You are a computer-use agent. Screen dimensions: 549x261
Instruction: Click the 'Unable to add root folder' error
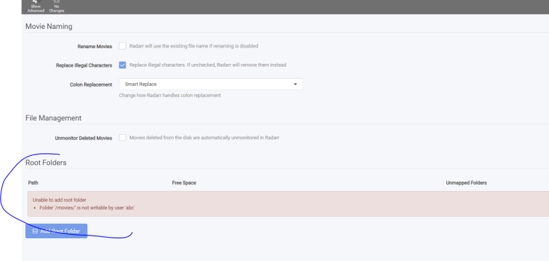pyautogui.click(x=59, y=200)
